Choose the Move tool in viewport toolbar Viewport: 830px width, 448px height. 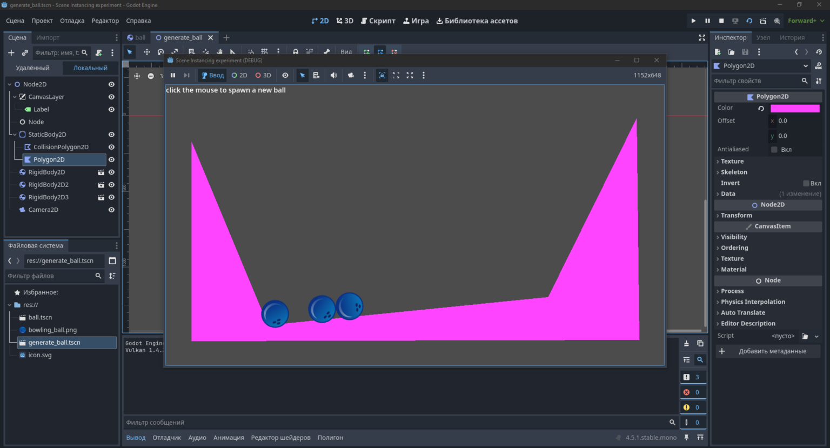(x=146, y=52)
